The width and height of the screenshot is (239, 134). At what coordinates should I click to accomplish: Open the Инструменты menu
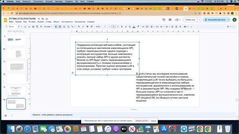point(67,22)
